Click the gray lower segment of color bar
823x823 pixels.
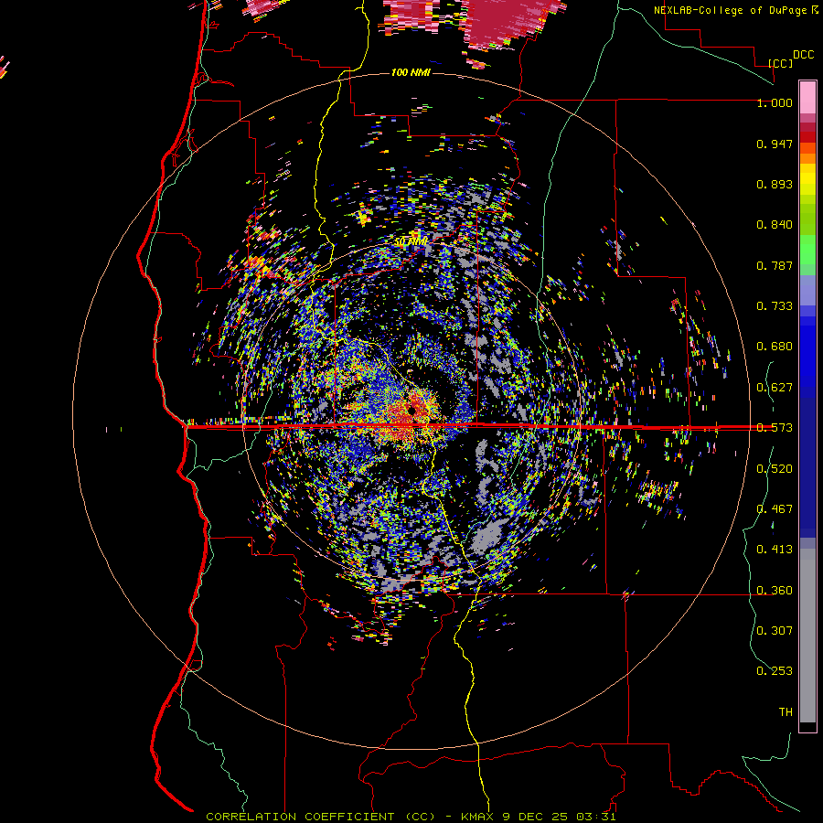click(x=807, y=636)
